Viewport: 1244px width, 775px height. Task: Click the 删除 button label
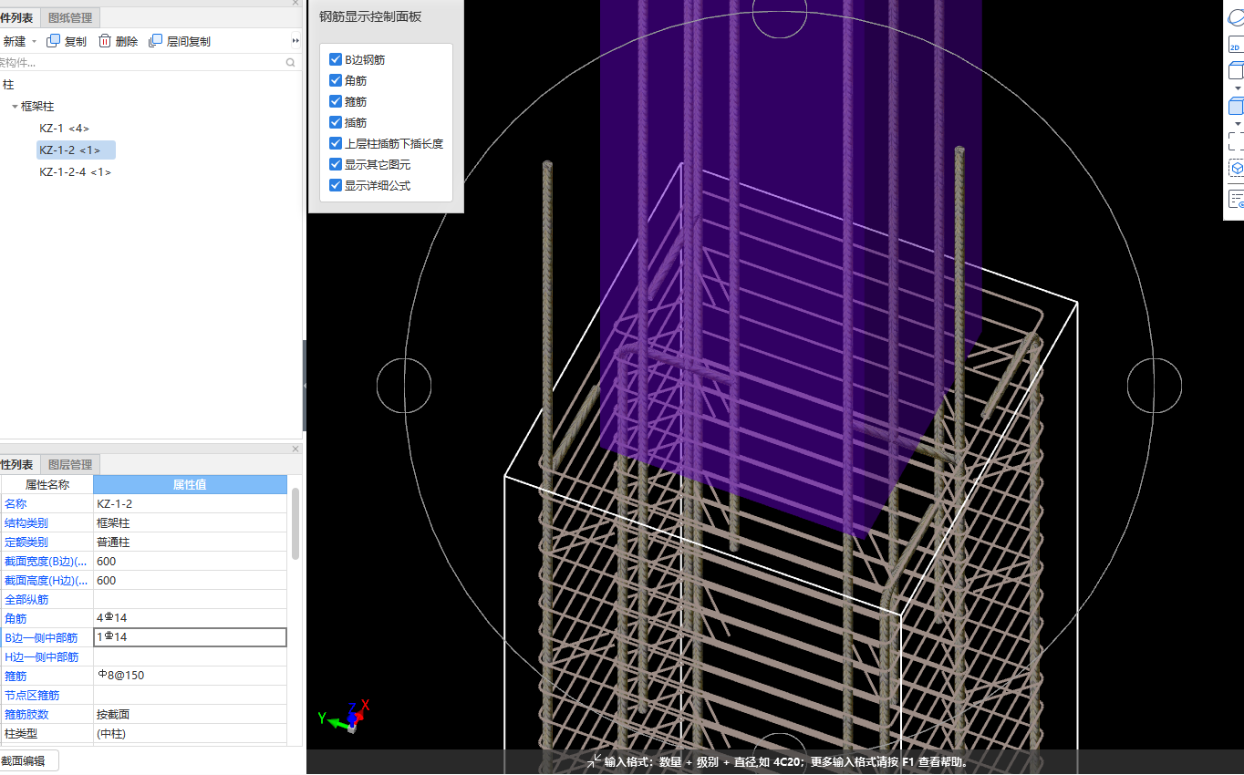coord(127,41)
